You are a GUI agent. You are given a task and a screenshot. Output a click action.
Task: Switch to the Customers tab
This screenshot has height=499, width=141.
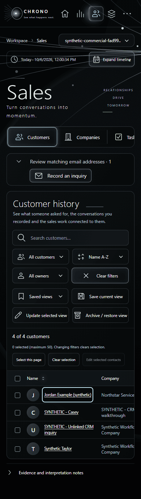point(32,137)
